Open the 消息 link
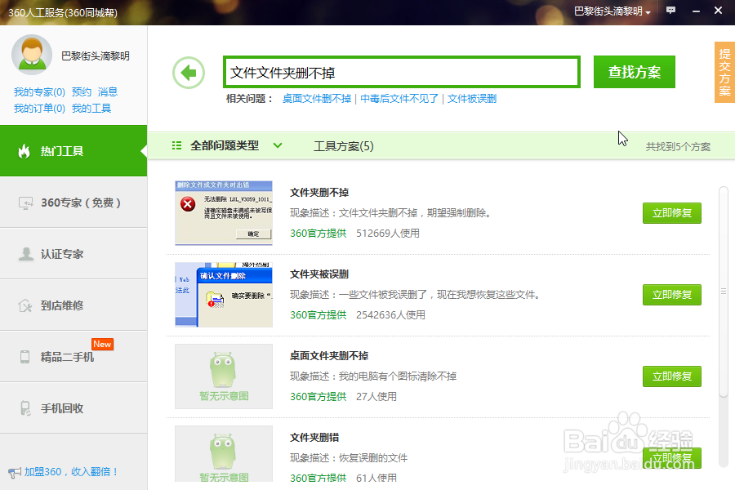This screenshot has height=490, width=735. click(108, 92)
